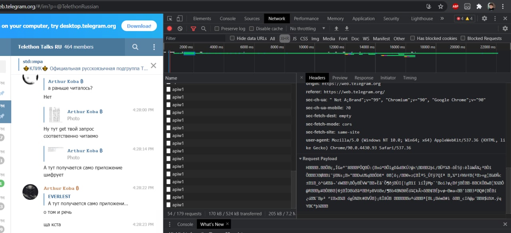Show Timing tab of request
The height and width of the screenshot is (233, 511).
[410, 78]
